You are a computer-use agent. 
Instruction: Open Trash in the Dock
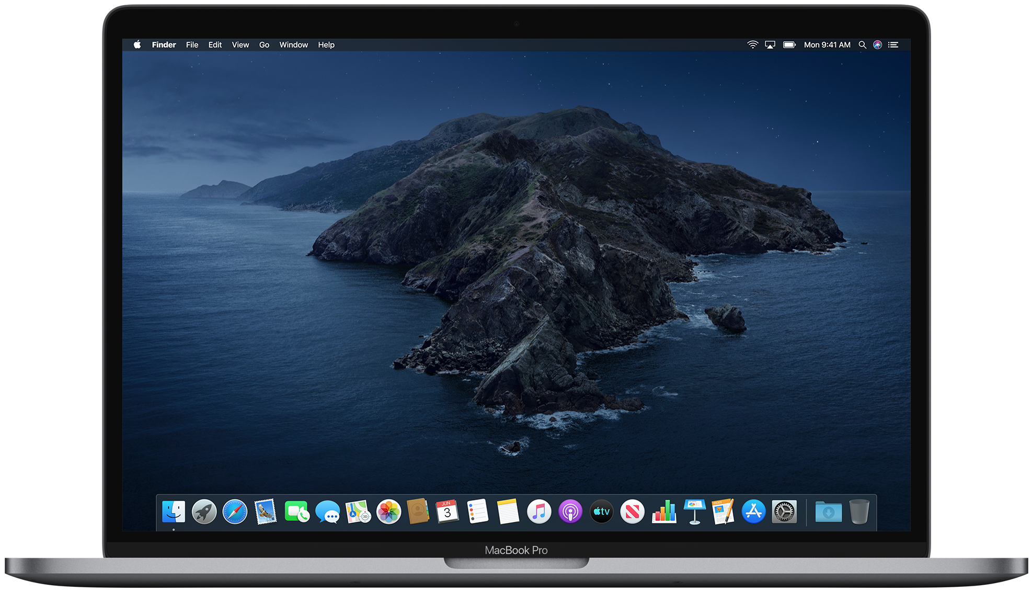coord(859,511)
